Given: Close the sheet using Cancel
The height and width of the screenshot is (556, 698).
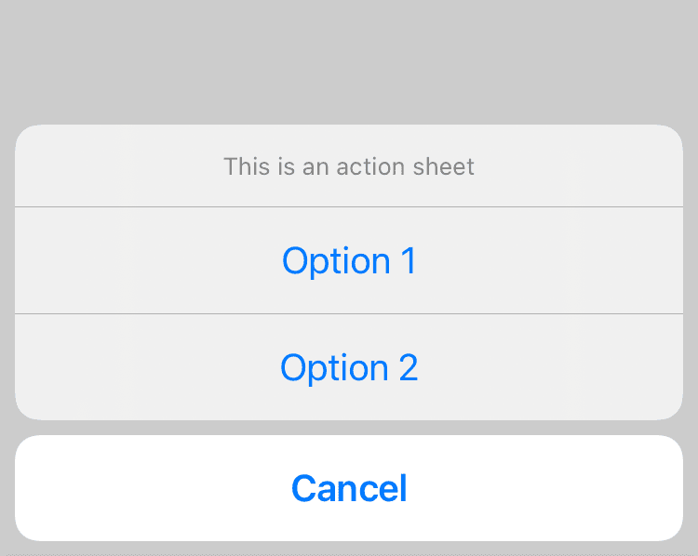Looking at the screenshot, I should tap(349, 488).
